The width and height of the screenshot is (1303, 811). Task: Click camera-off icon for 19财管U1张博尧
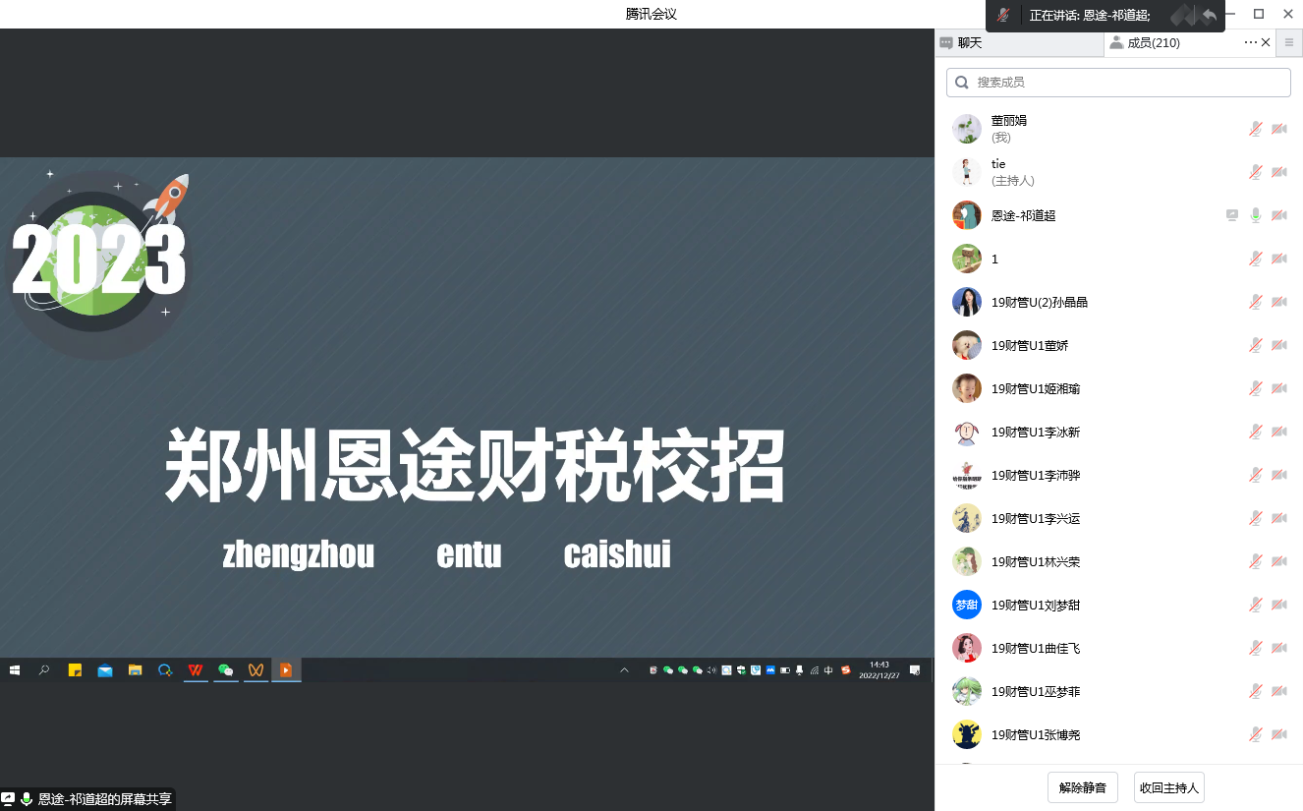coord(1279,734)
